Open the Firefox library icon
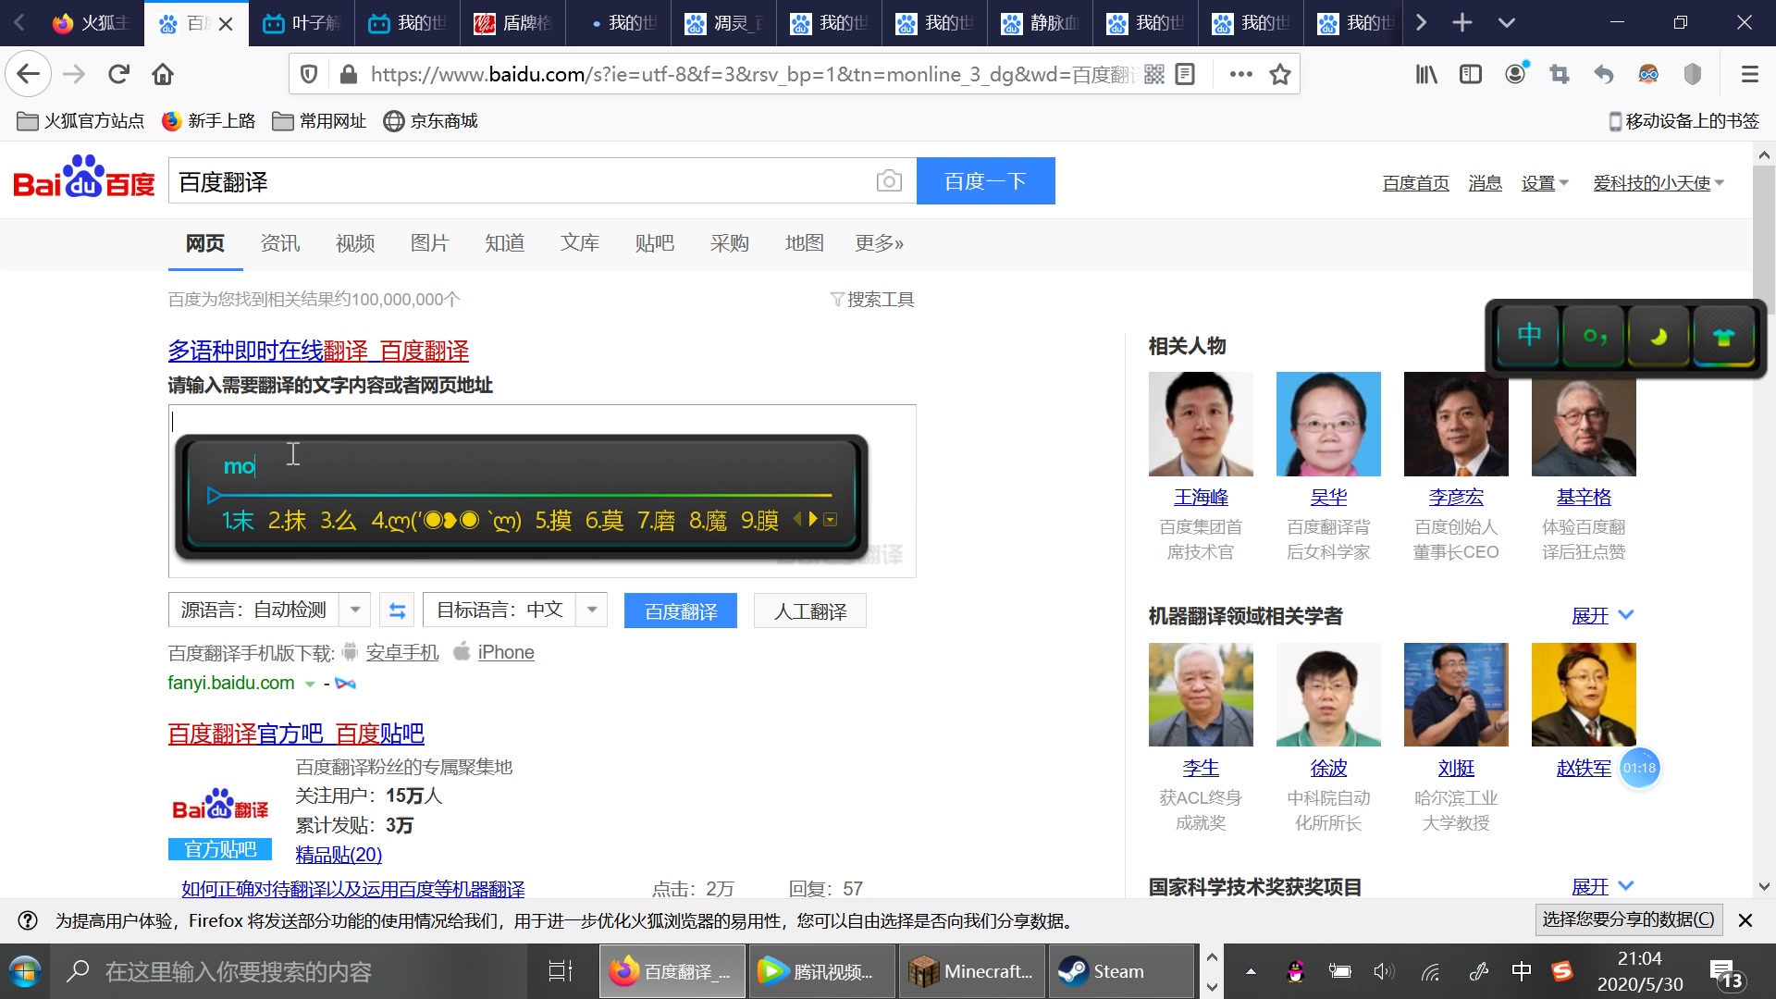The width and height of the screenshot is (1776, 999). [x=1426, y=74]
